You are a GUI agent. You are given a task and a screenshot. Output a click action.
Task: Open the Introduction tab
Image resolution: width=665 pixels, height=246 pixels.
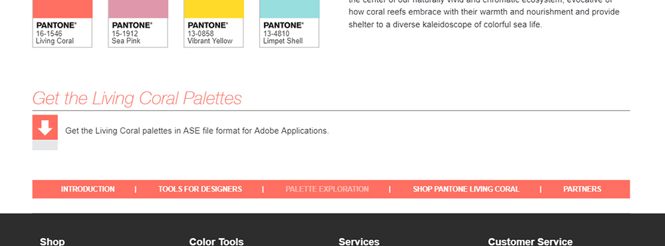point(88,189)
